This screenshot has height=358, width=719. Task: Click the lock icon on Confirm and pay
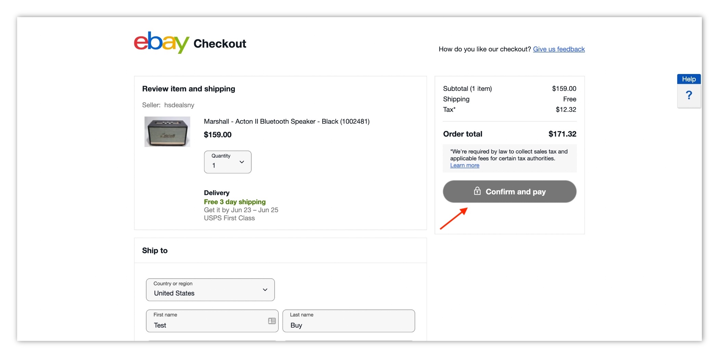coord(477,191)
